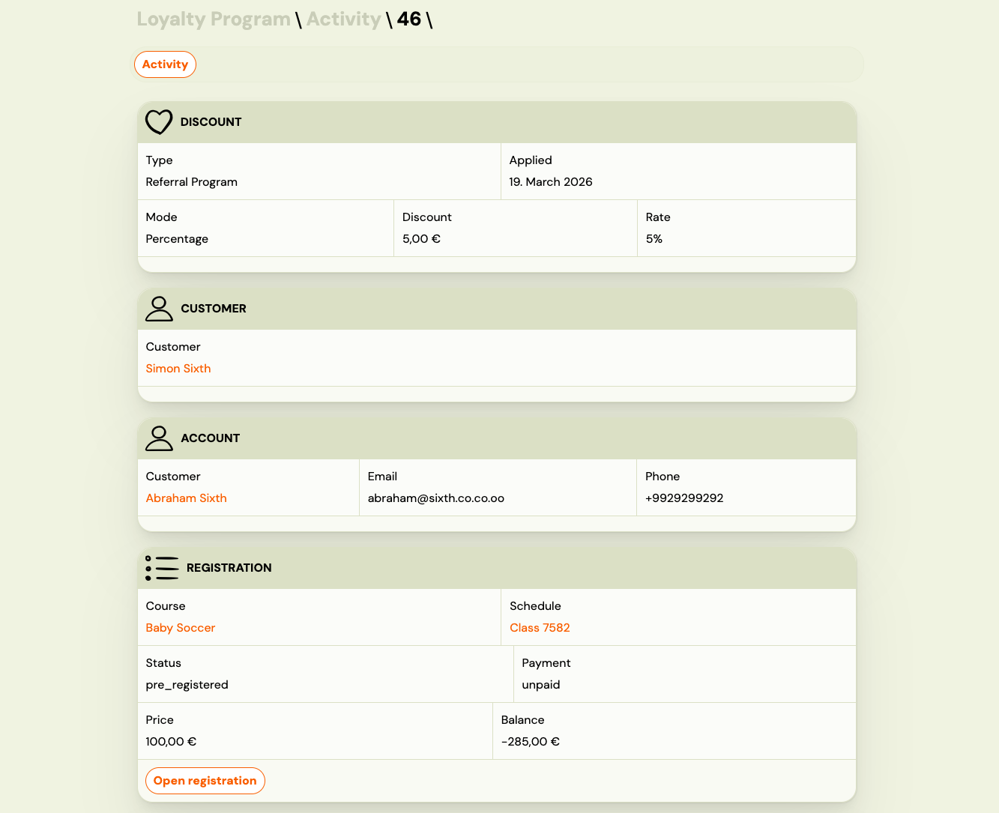Open the Baby Soccer course link
This screenshot has height=813, width=999.
pos(180,627)
